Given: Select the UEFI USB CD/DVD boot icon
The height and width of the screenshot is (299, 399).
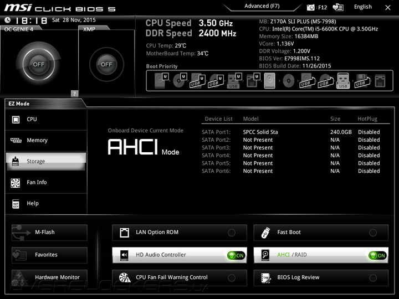Looking at the screenshot, I should [x=216, y=81].
